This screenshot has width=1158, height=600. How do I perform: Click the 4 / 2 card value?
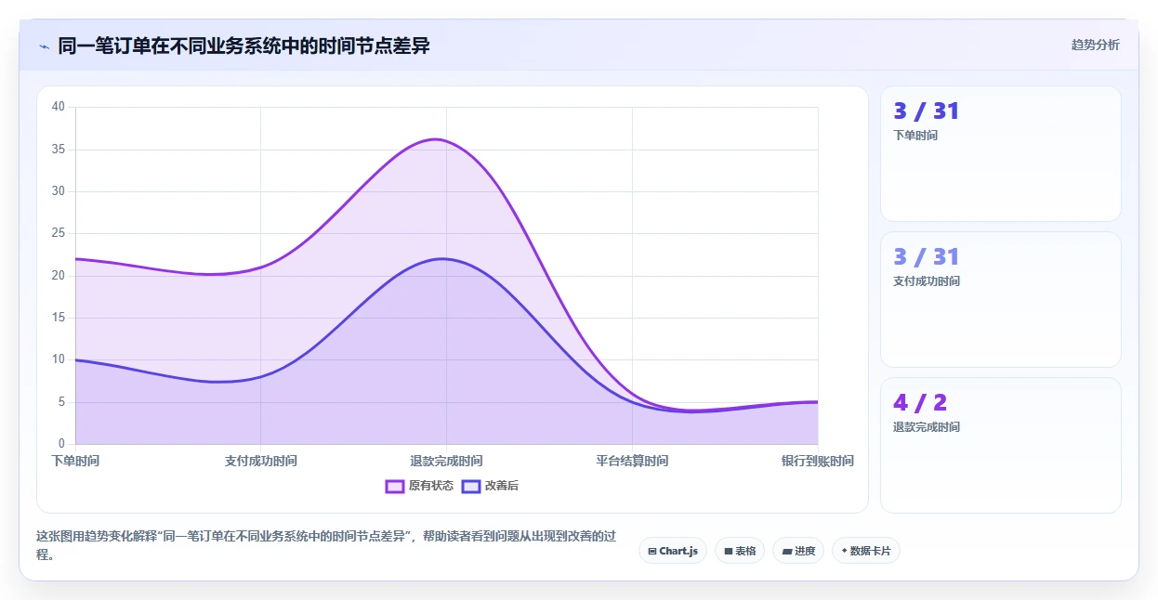click(x=920, y=402)
